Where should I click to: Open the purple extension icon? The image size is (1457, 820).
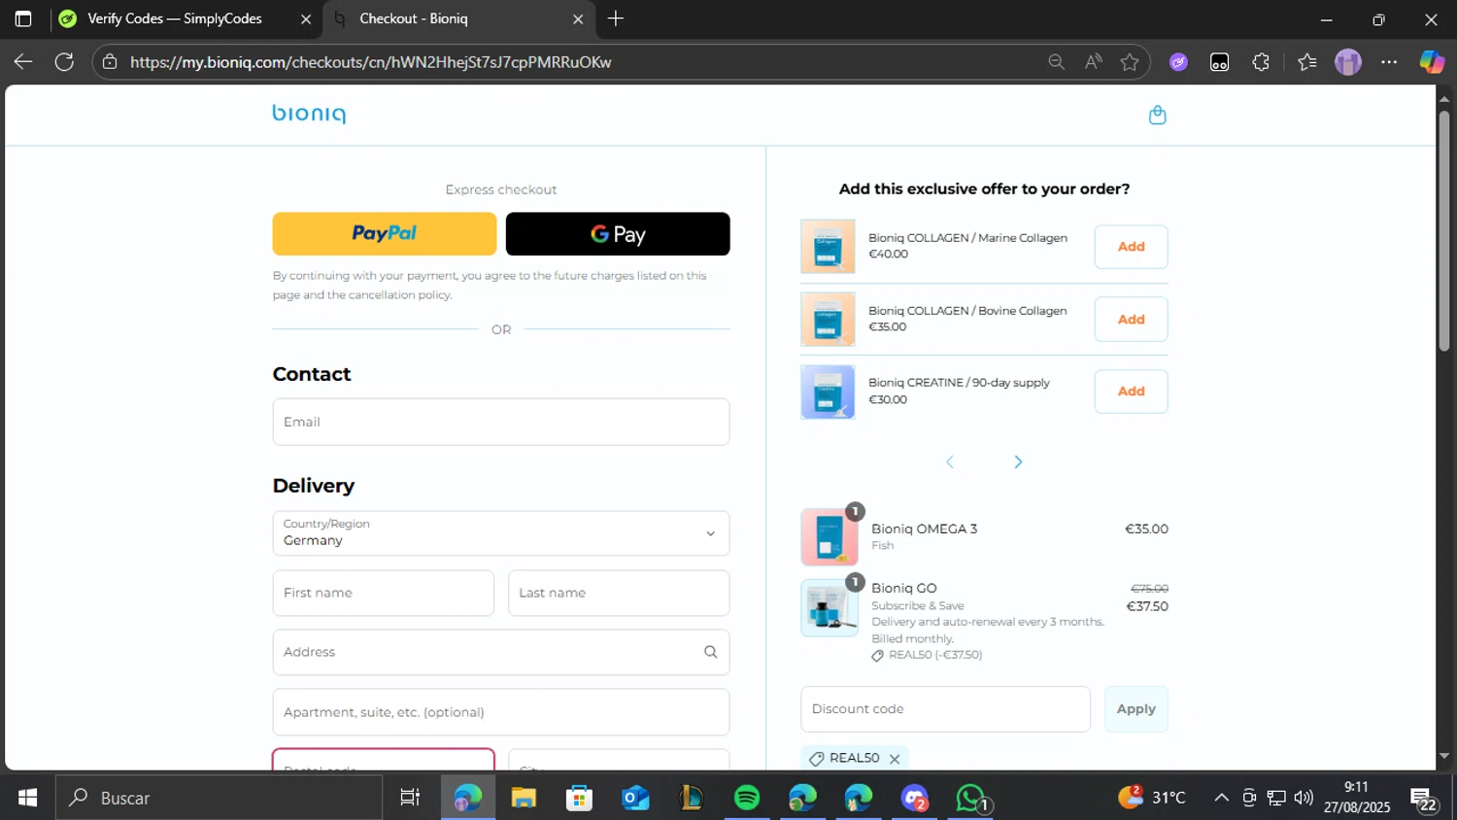(x=1178, y=62)
